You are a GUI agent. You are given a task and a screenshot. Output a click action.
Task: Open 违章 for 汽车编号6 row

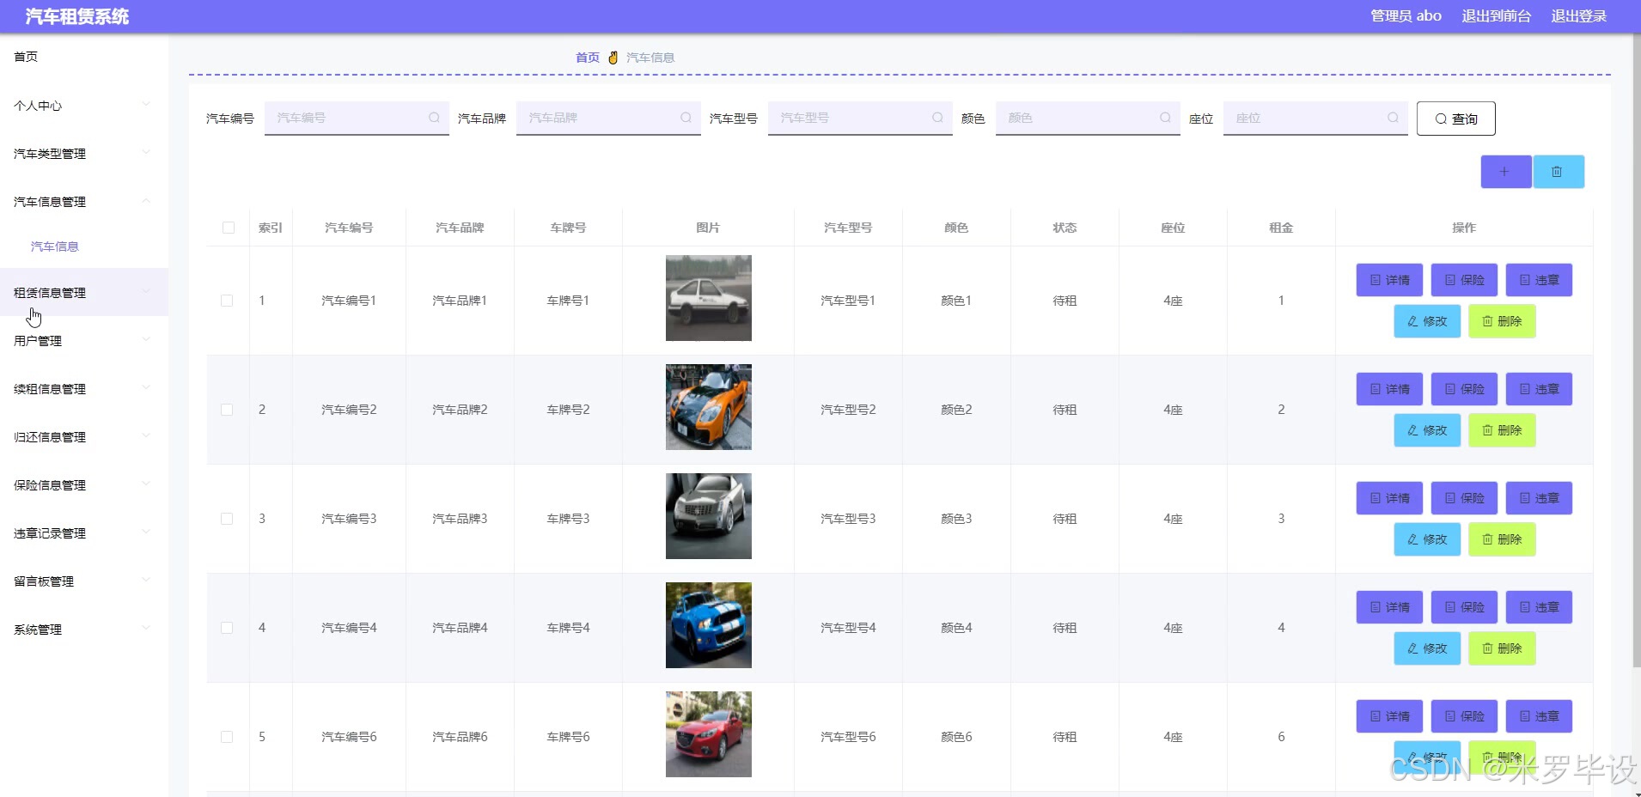pyautogui.click(x=1539, y=716)
